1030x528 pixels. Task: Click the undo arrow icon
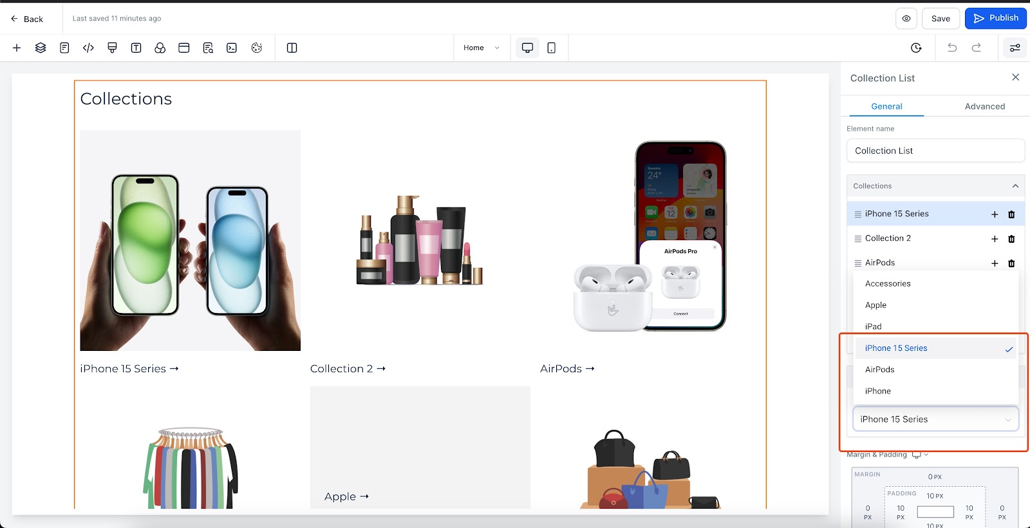coord(952,48)
